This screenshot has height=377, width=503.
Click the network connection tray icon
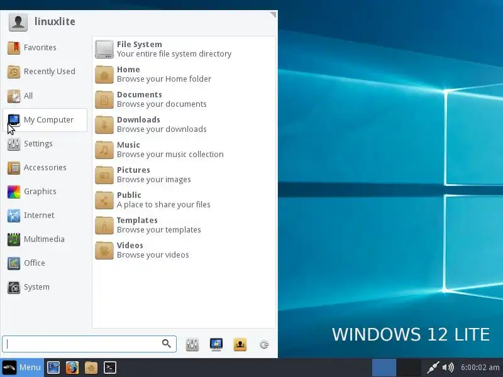click(x=433, y=368)
